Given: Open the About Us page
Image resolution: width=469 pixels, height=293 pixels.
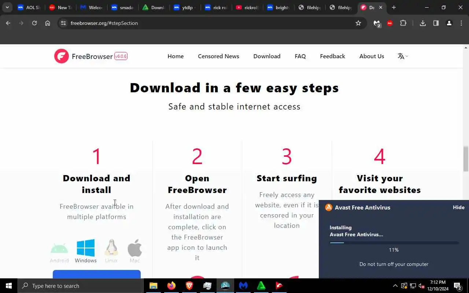Looking at the screenshot, I should tap(372, 56).
